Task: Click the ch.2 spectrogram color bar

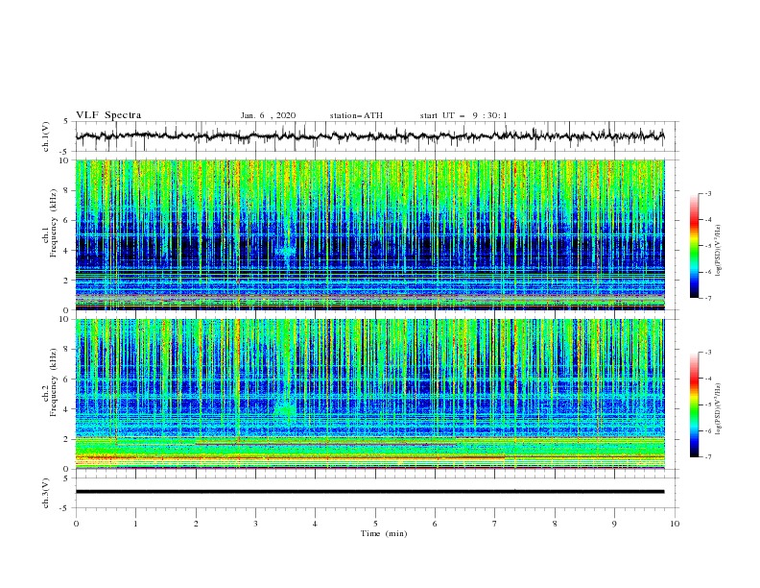Action: tap(695, 404)
